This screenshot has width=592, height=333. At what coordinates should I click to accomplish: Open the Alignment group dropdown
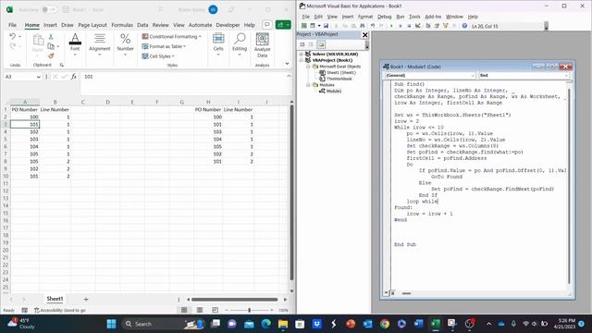pyautogui.click(x=100, y=44)
